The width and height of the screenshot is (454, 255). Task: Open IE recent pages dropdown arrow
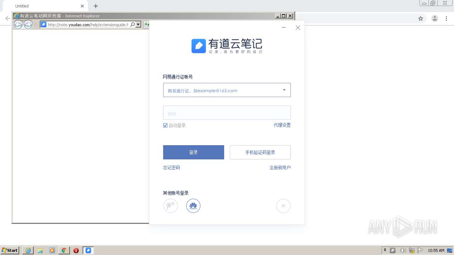[36, 25]
